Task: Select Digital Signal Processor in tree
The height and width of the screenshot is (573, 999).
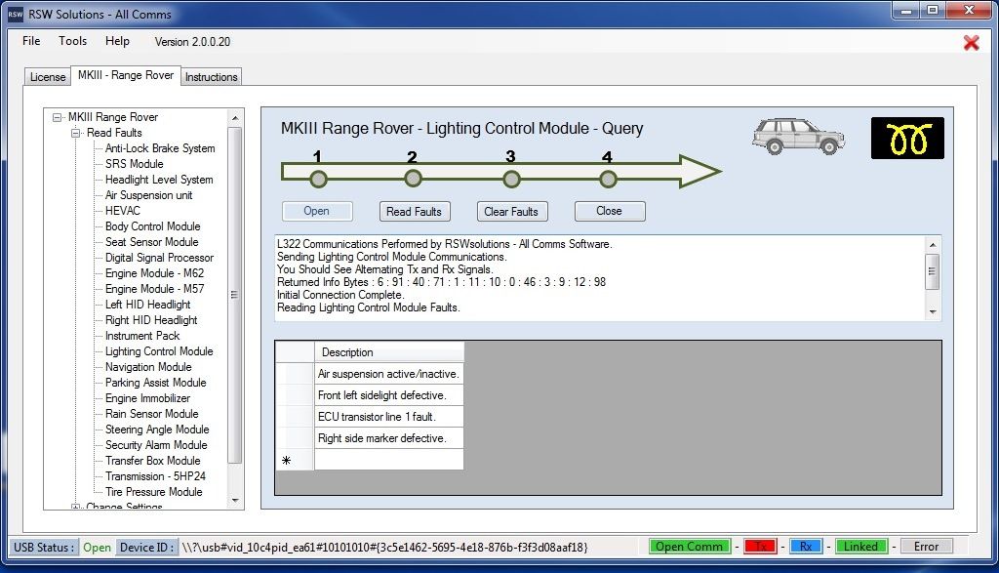Action: 159,258
